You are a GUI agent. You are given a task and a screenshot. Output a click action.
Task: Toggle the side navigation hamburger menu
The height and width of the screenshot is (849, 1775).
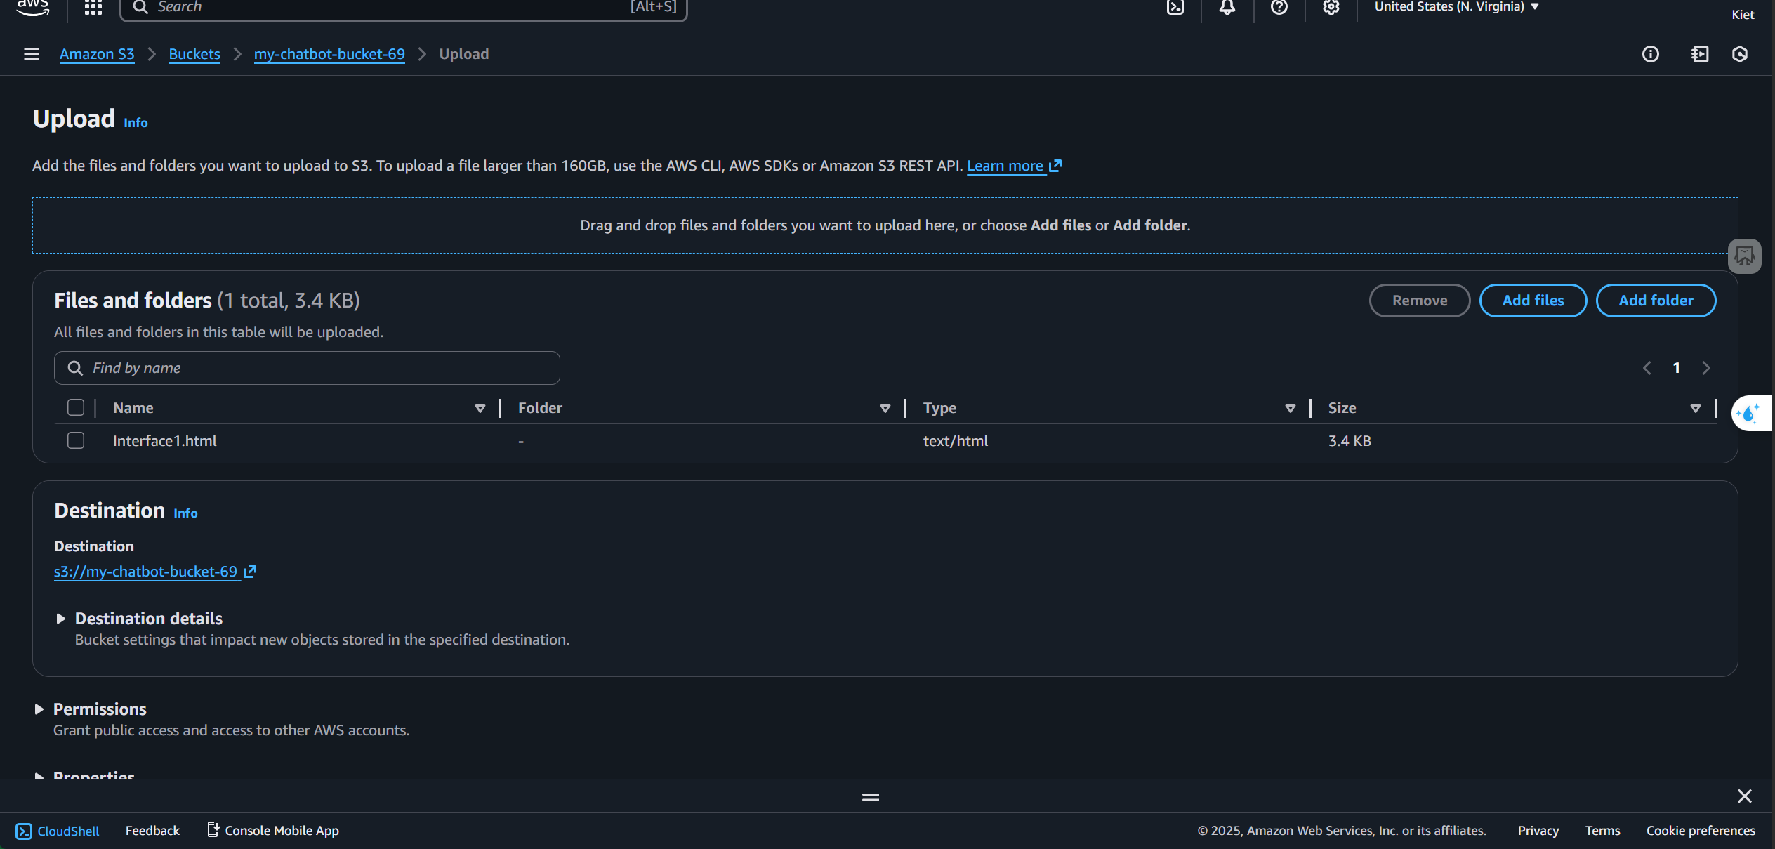(31, 54)
